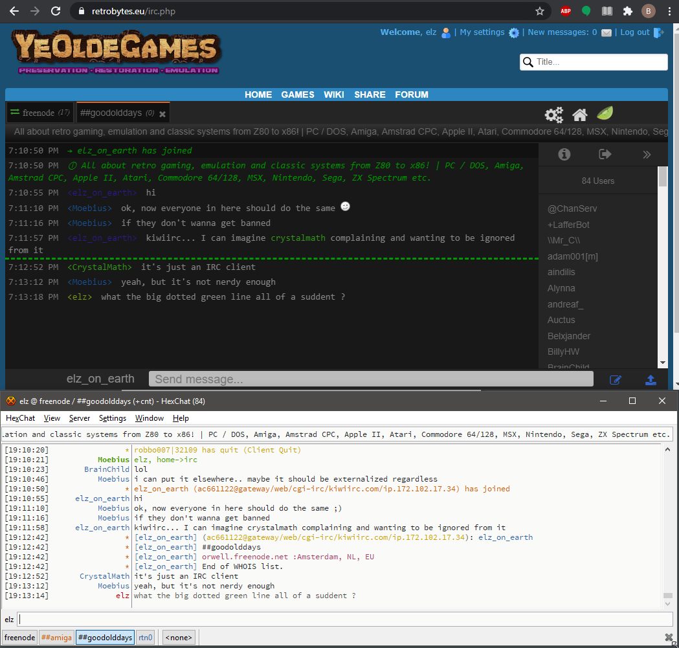Click the KiwiIRC home icon
This screenshot has height=648, width=679.
(580, 115)
